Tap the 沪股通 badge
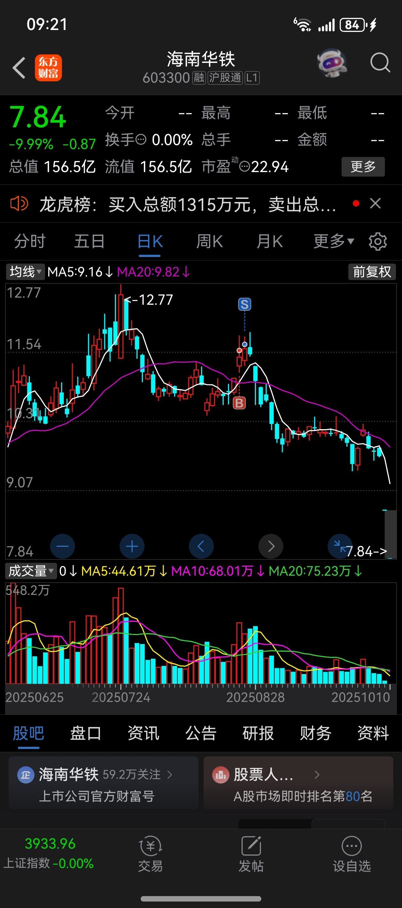402x908 pixels. pos(225,78)
